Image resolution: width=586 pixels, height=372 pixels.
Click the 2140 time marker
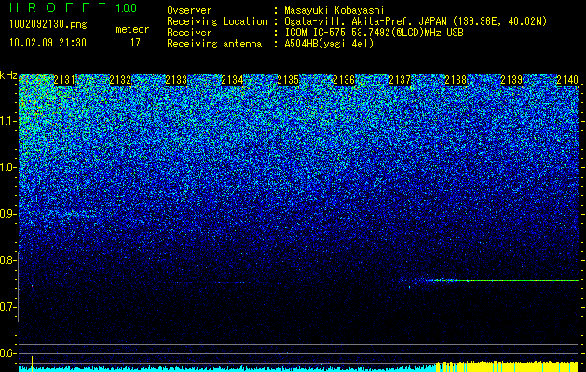[x=567, y=80]
